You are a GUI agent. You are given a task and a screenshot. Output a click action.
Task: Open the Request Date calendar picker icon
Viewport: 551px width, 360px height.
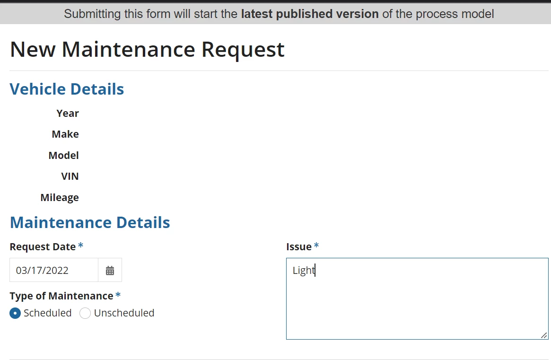click(110, 270)
